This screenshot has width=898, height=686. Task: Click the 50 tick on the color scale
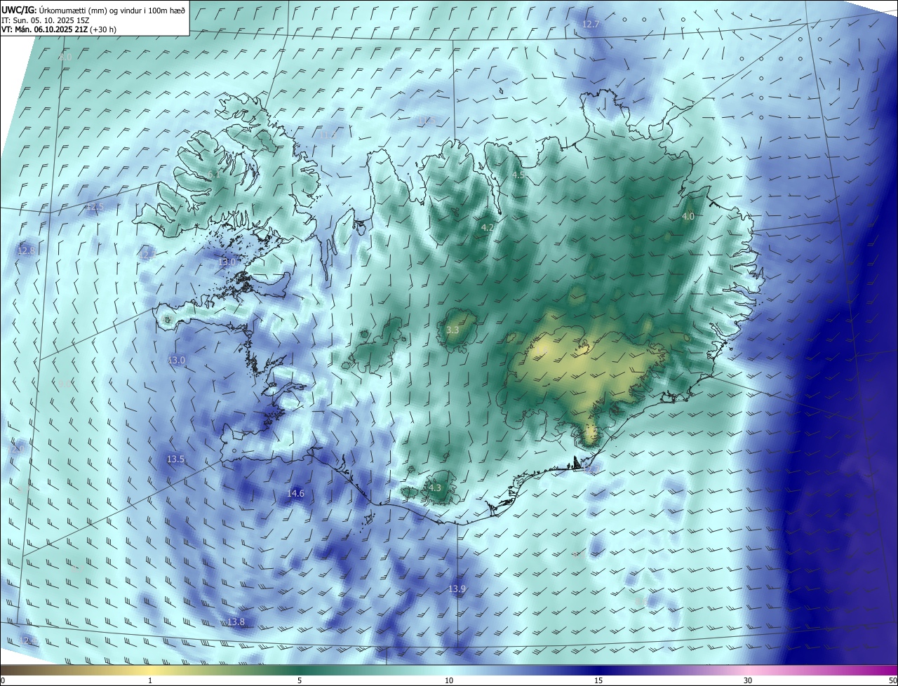[x=892, y=680]
